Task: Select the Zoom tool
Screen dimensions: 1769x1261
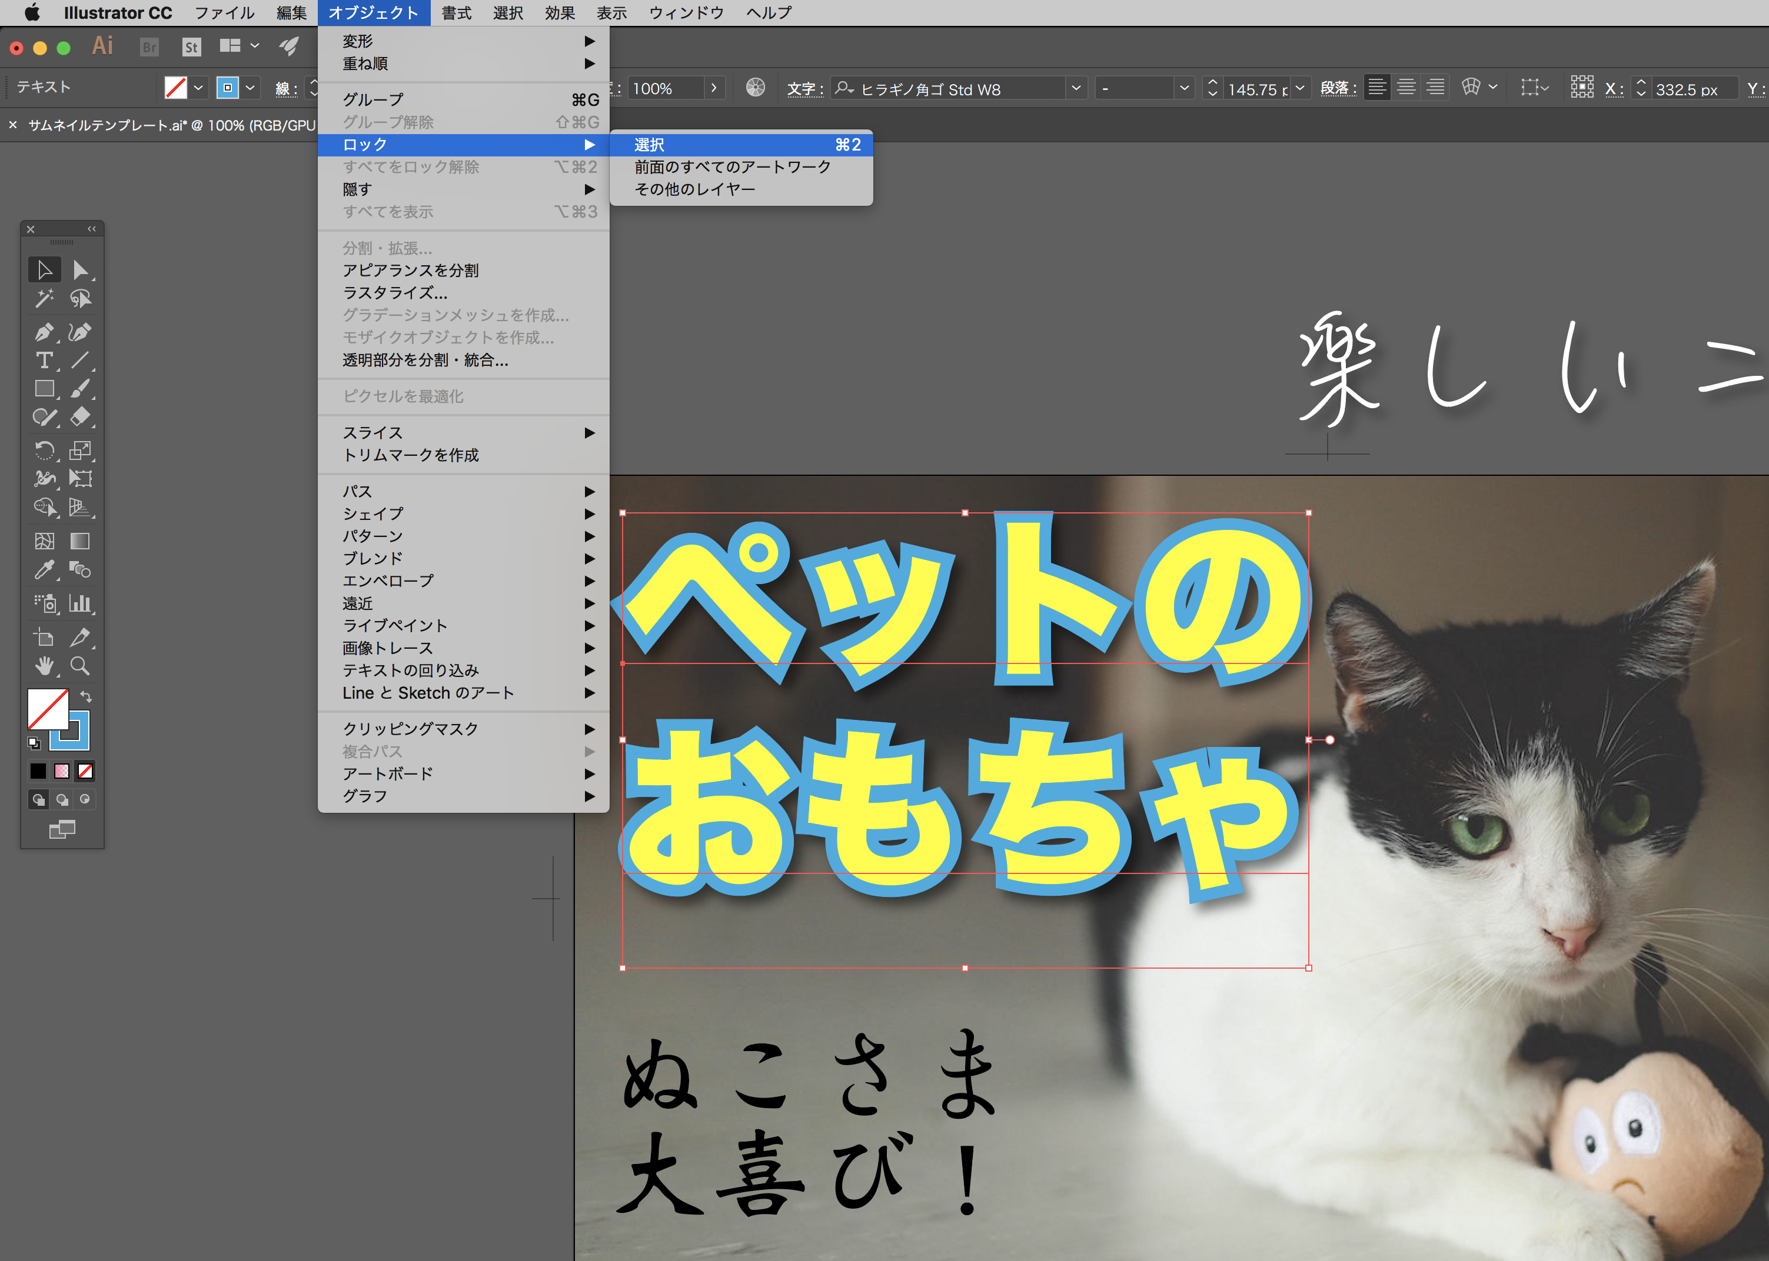Action: [80, 665]
